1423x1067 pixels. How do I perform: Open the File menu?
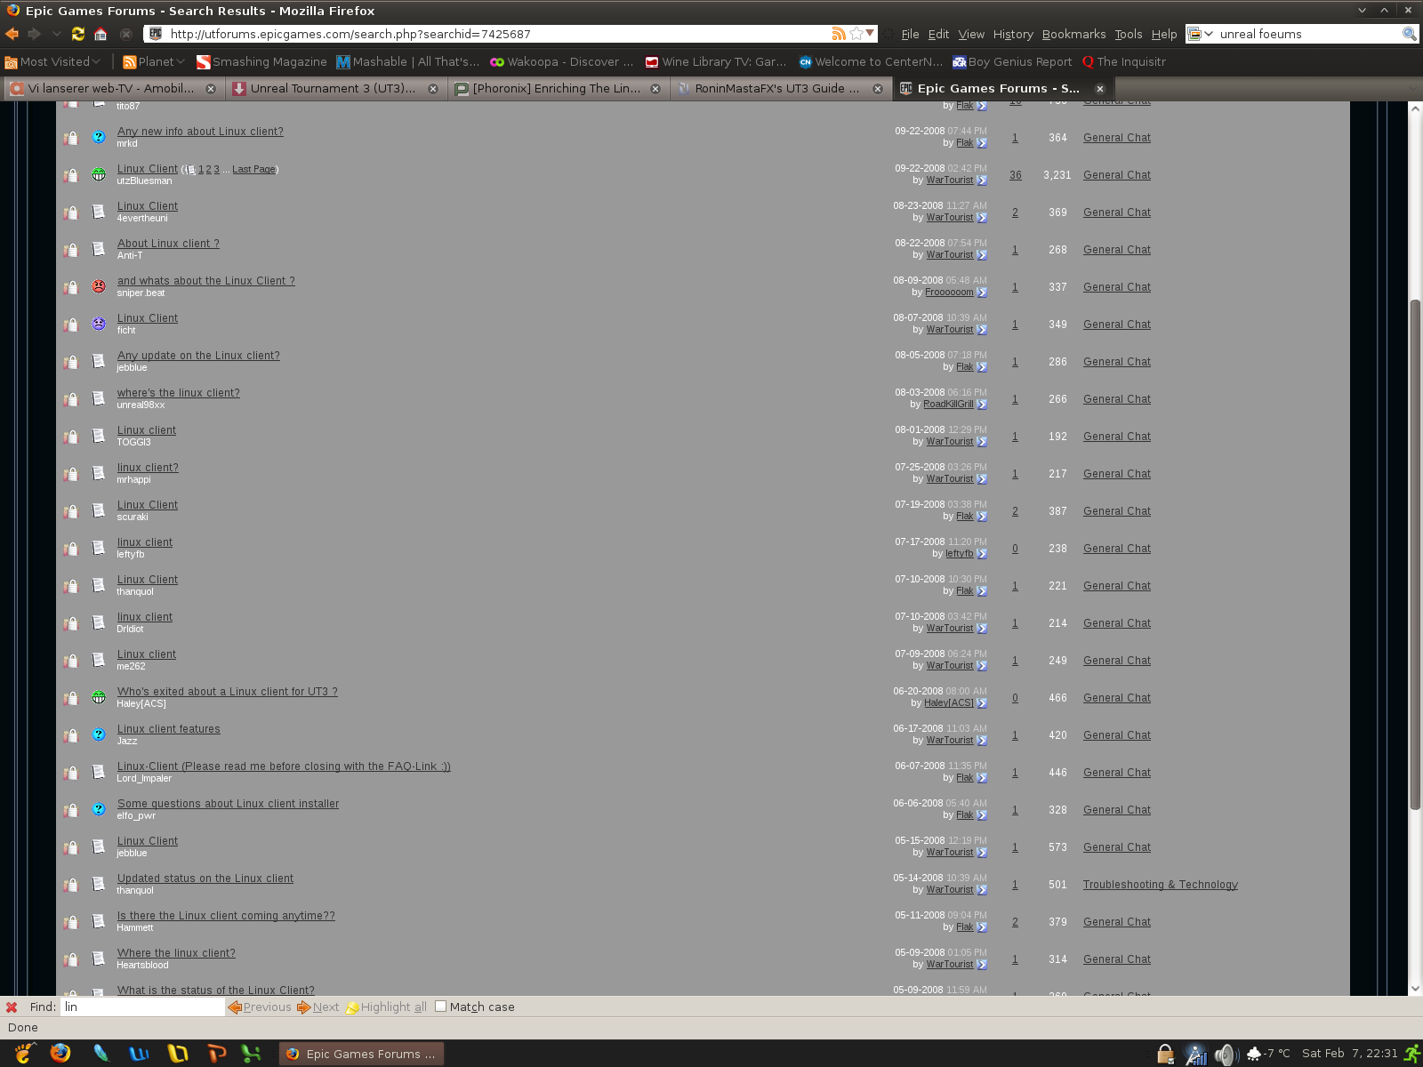click(x=910, y=34)
